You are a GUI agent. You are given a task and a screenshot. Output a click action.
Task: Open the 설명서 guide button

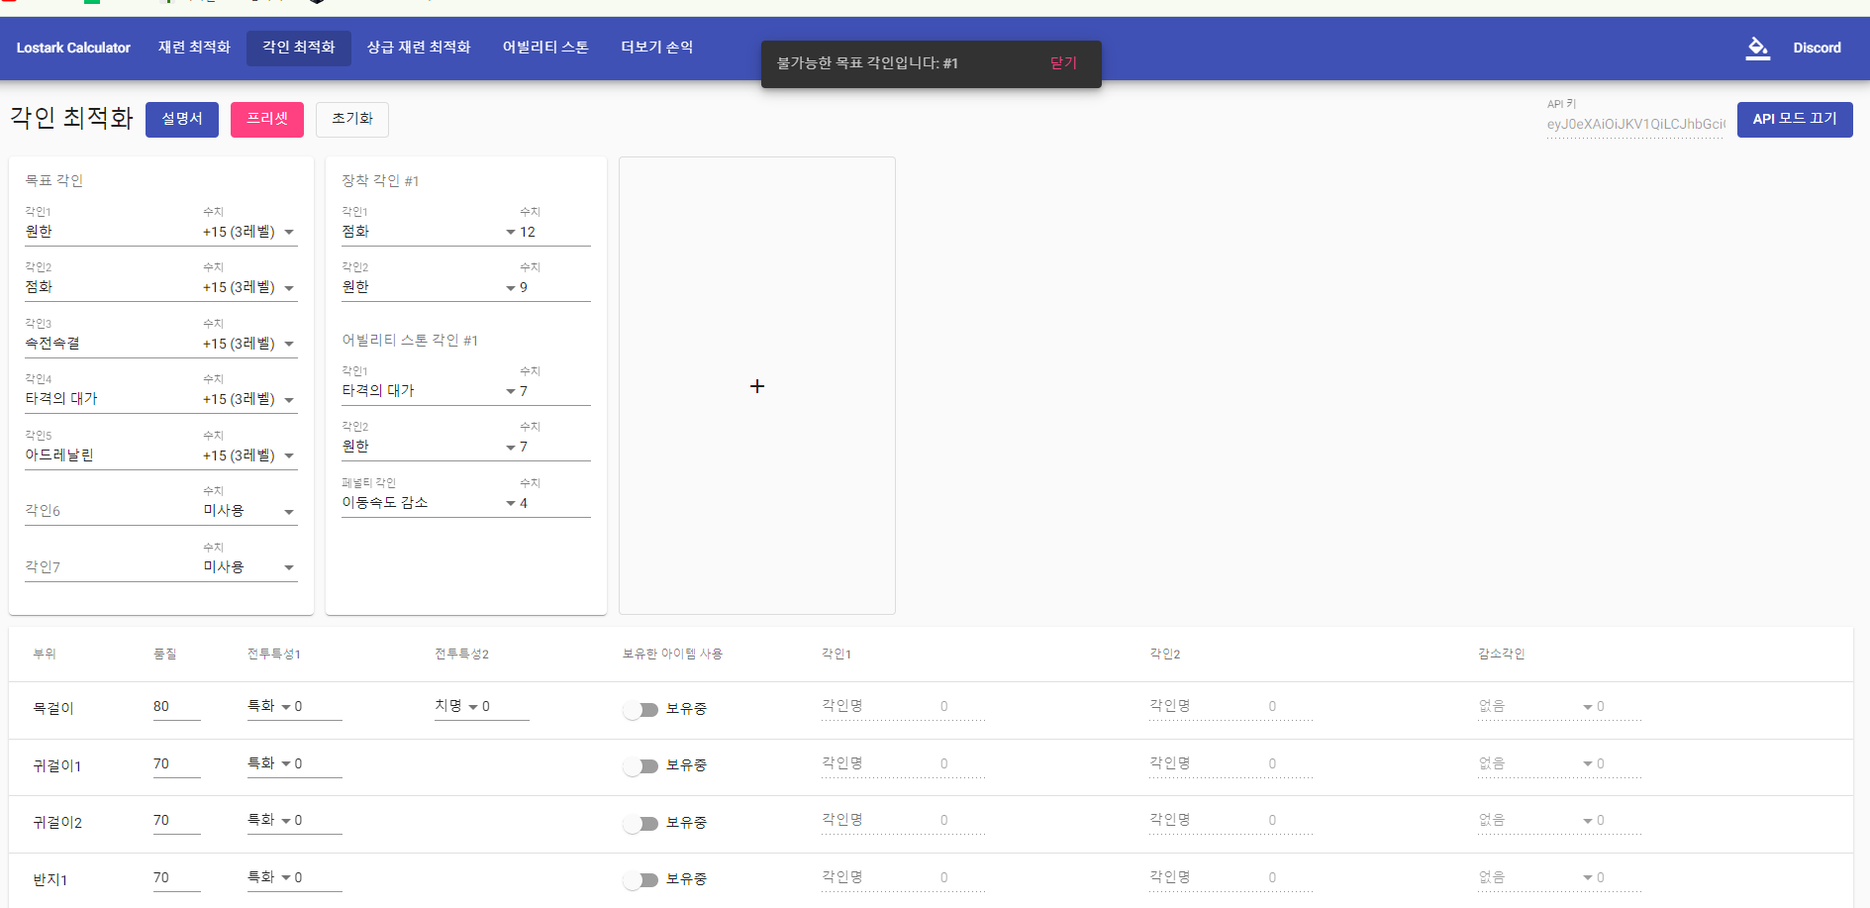182,119
